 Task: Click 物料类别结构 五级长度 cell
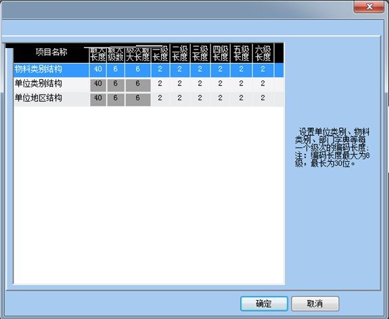click(x=241, y=69)
